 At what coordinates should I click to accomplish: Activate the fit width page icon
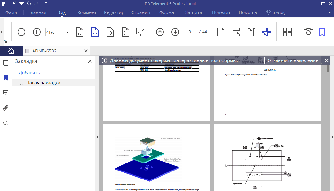(x=95, y=32)
